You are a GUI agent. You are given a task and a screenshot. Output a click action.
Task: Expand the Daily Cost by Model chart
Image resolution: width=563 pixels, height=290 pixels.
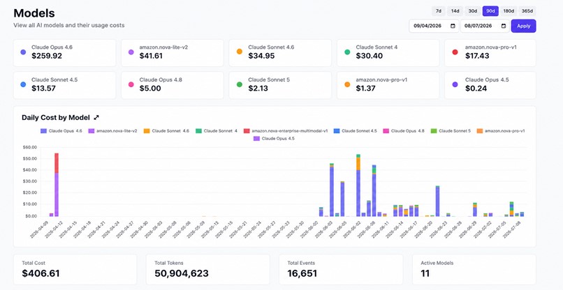pyautogui.click(x=96, y=118)
